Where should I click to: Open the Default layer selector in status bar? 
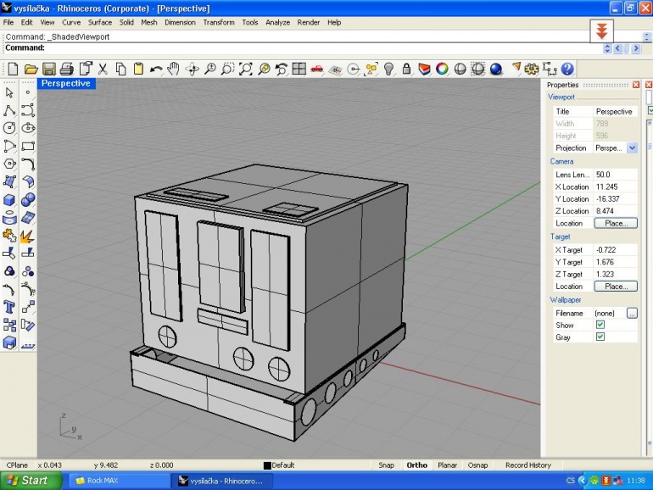coord(279,465)
